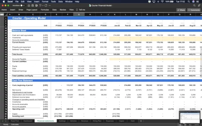Image resolution: width=202 pixels, height=126 pixels.
Task: Switch to the Capex sheet tab
Action: (122, 121)
